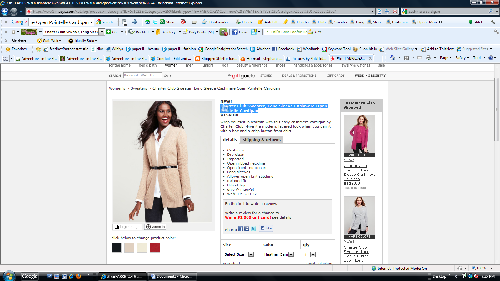The height and width of the screenshot is (281, 500).
Task: Switch to shipping & returns tab
Action: [x=262, y=140]
